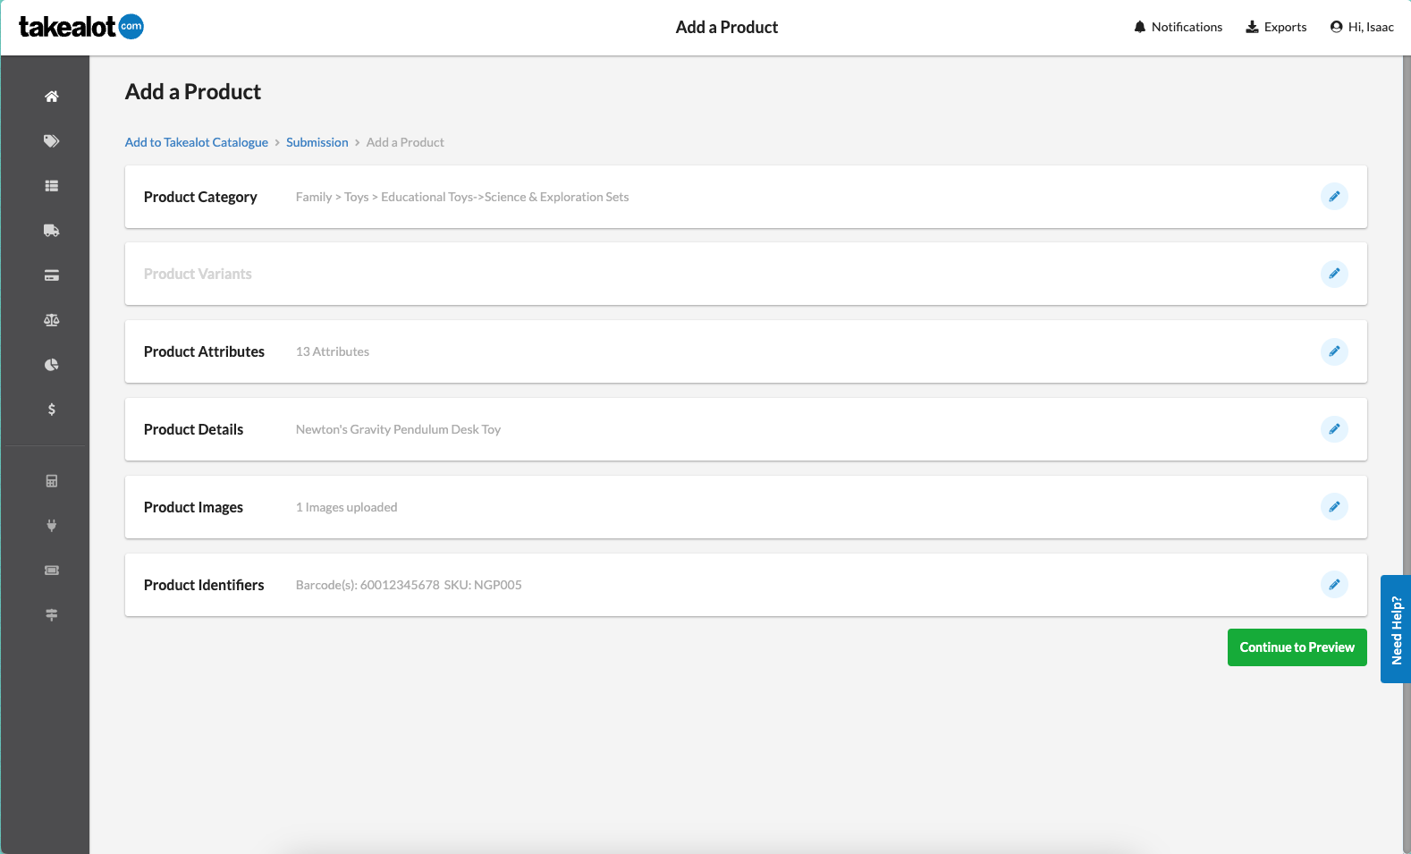This screenshot has height=854, width=1411.
Task: Click the plug integrations icon
Action: point(52,526)
